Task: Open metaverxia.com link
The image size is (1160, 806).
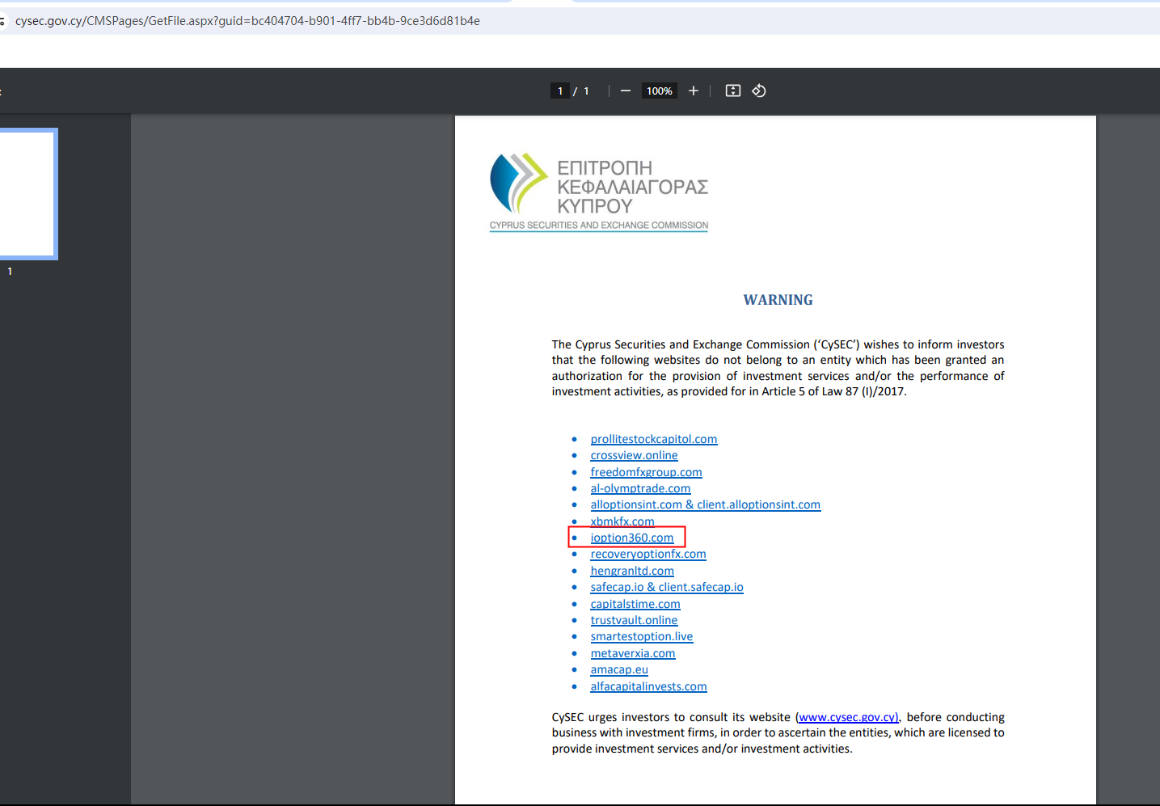Action: (x=633, y=653)
